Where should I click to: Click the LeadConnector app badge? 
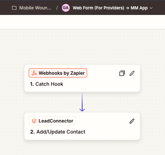tap(52, 121)
